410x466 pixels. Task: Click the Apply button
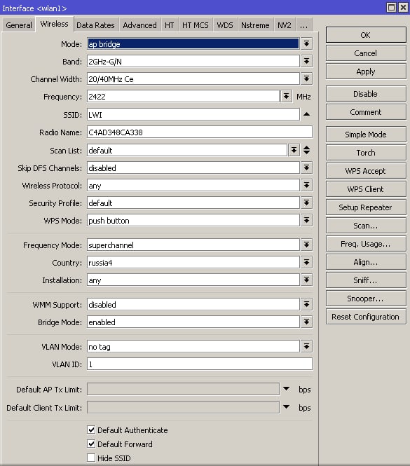pos(366,71)
